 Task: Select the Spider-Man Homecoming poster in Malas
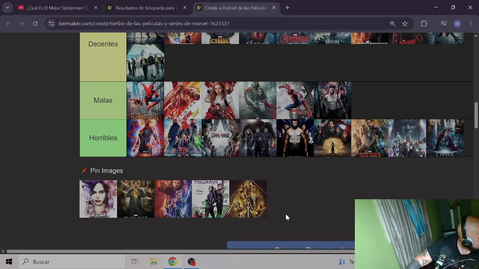click(145, 101)
